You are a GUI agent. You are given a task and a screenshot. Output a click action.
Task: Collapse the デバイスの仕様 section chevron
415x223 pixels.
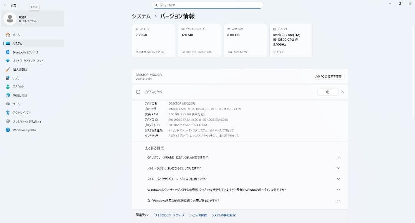342,92
